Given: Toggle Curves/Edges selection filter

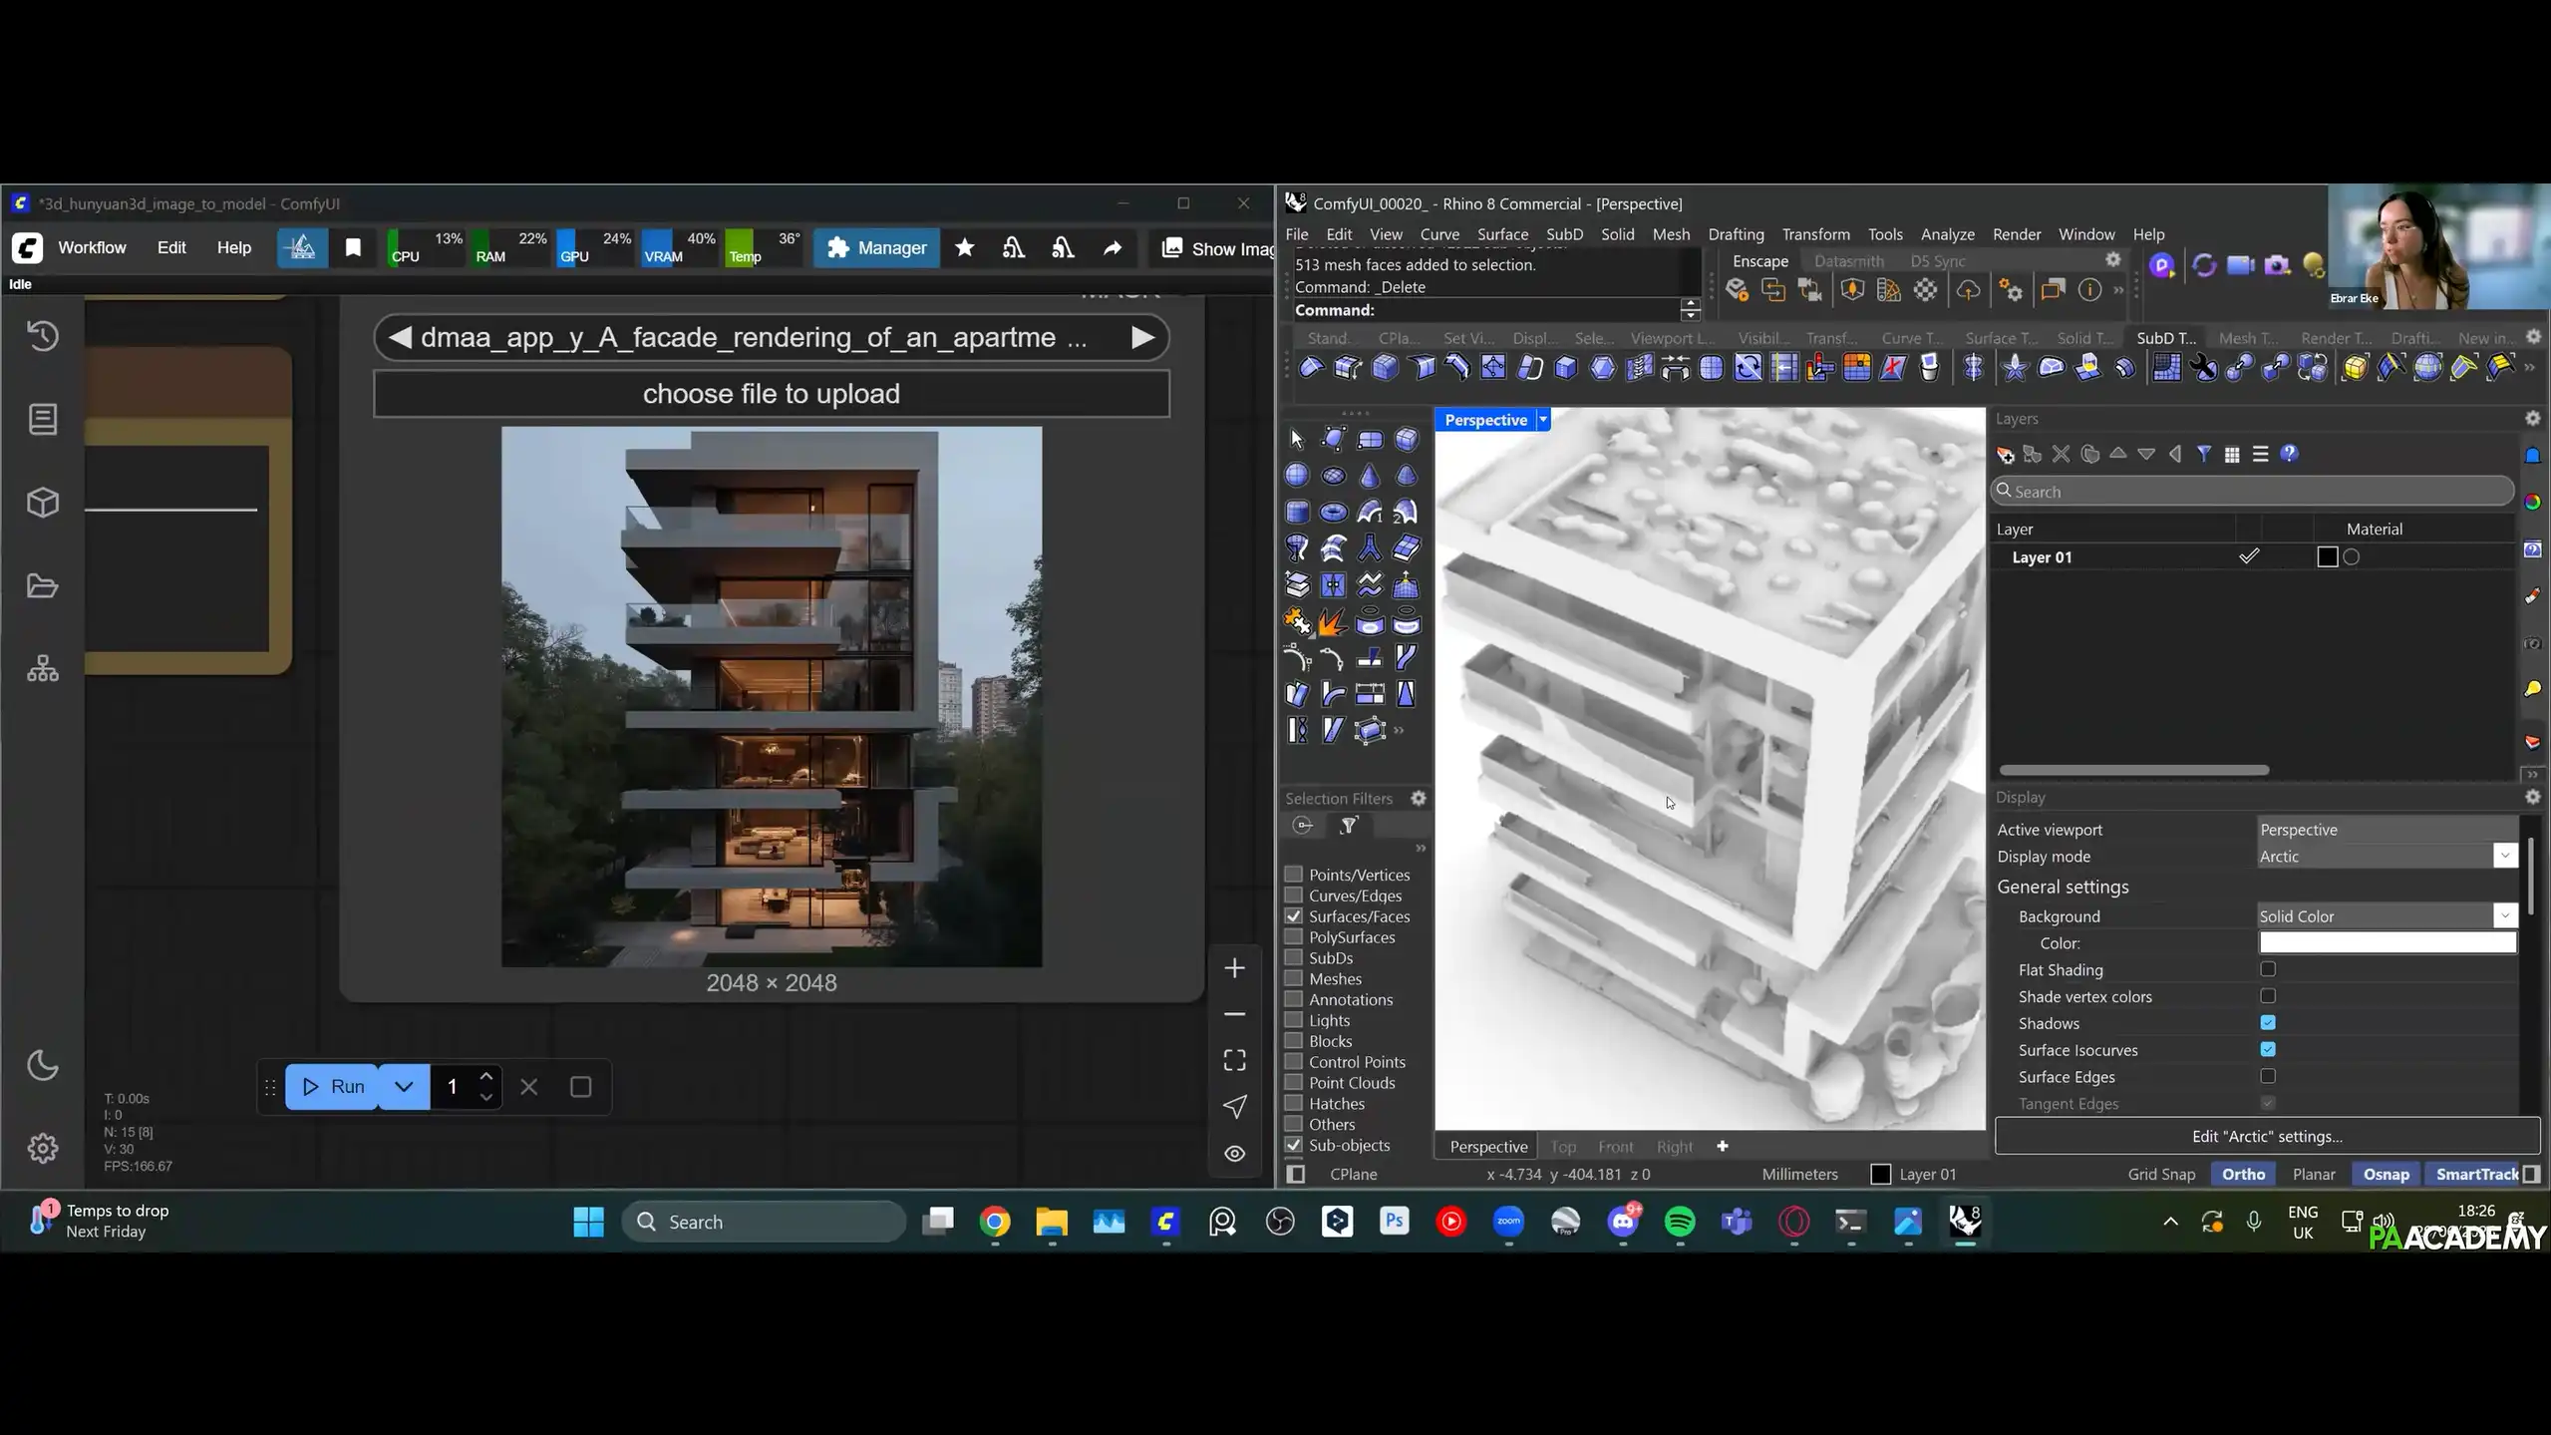Looking at the screenshot, I should pos(1294,896).
